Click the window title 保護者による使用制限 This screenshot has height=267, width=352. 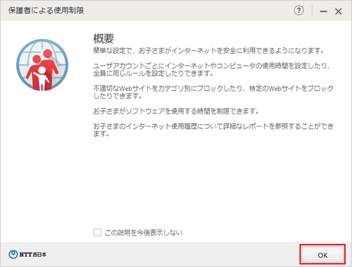(x=46, y=10)
